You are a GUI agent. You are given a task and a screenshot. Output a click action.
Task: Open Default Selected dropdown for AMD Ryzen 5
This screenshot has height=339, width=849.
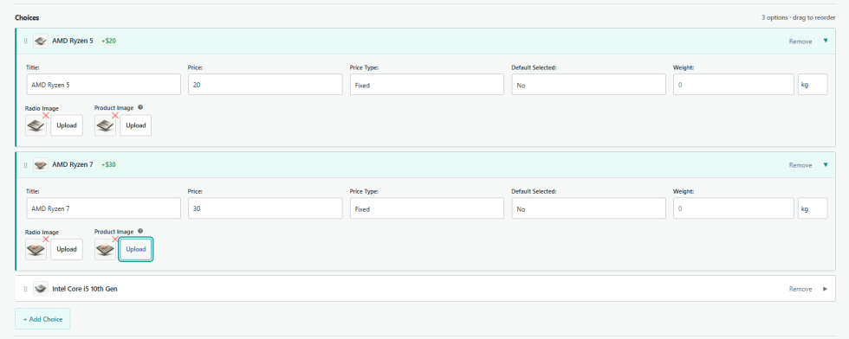[588, 85]
